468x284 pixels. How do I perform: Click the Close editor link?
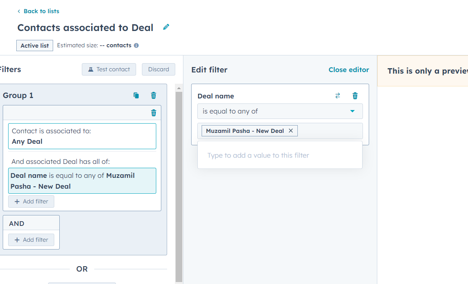click(x=349, y=70)
